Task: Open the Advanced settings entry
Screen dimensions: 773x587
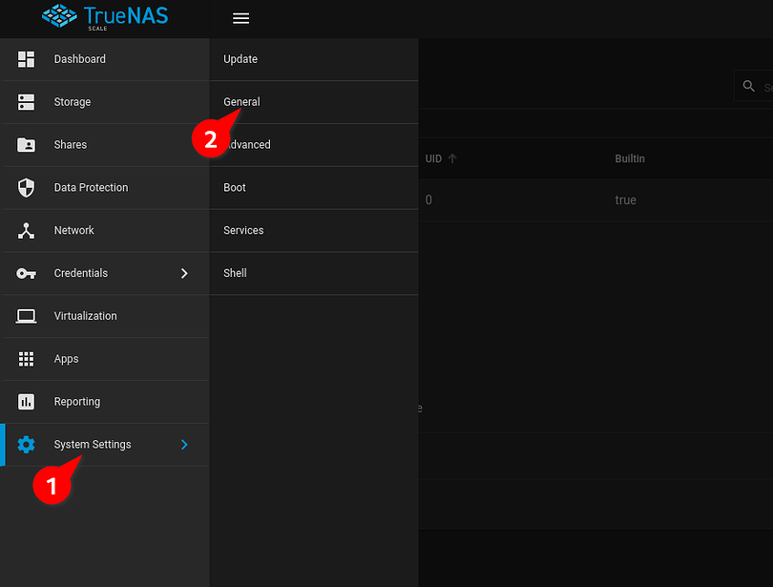Action: [x=248, y=144]
